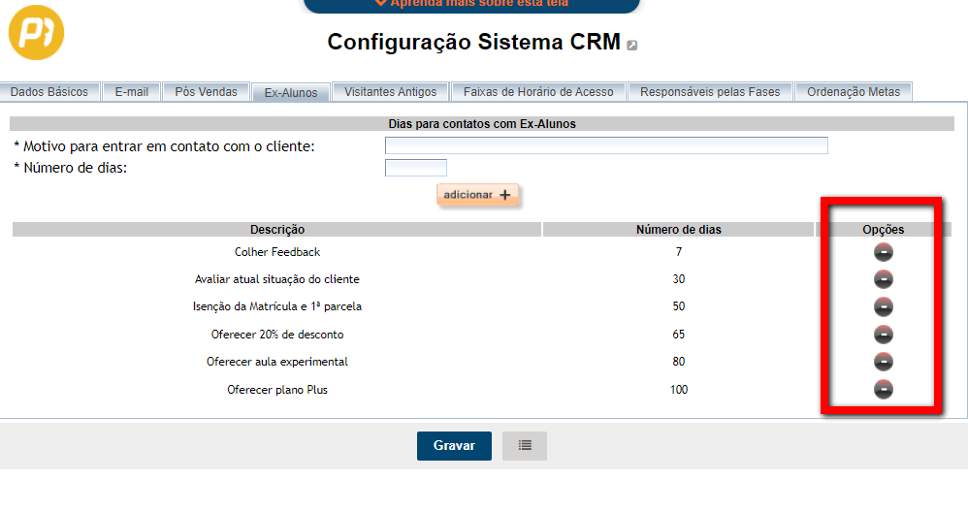Focus the Motivo para contato input field
Viewport: 968px width, 512px height.
[x=606, y=145]
